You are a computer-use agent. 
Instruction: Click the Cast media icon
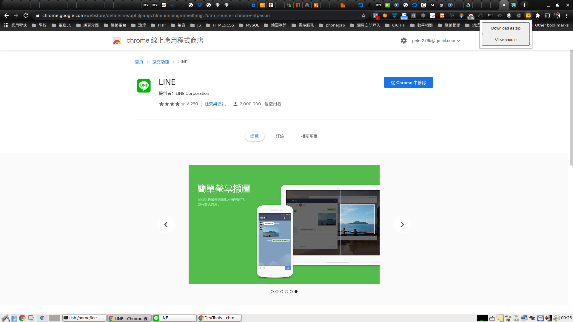click(547, 16)
